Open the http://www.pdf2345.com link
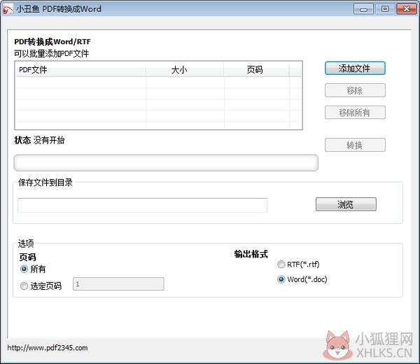This screenshot has height=364, width=420. 48,348
